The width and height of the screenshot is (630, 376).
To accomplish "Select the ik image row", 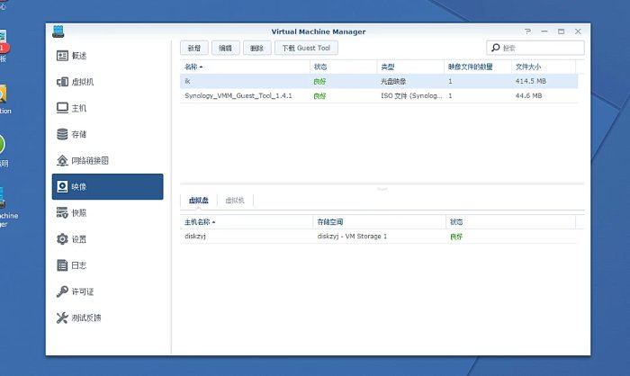I will [x=379, y=81].
